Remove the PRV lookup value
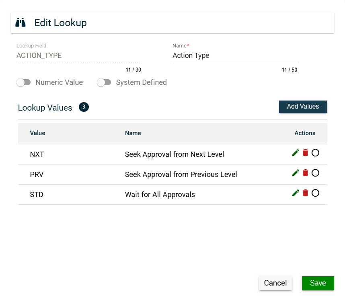Image resolution: width=345 pixels, height=298 pixels. point(306,173)
